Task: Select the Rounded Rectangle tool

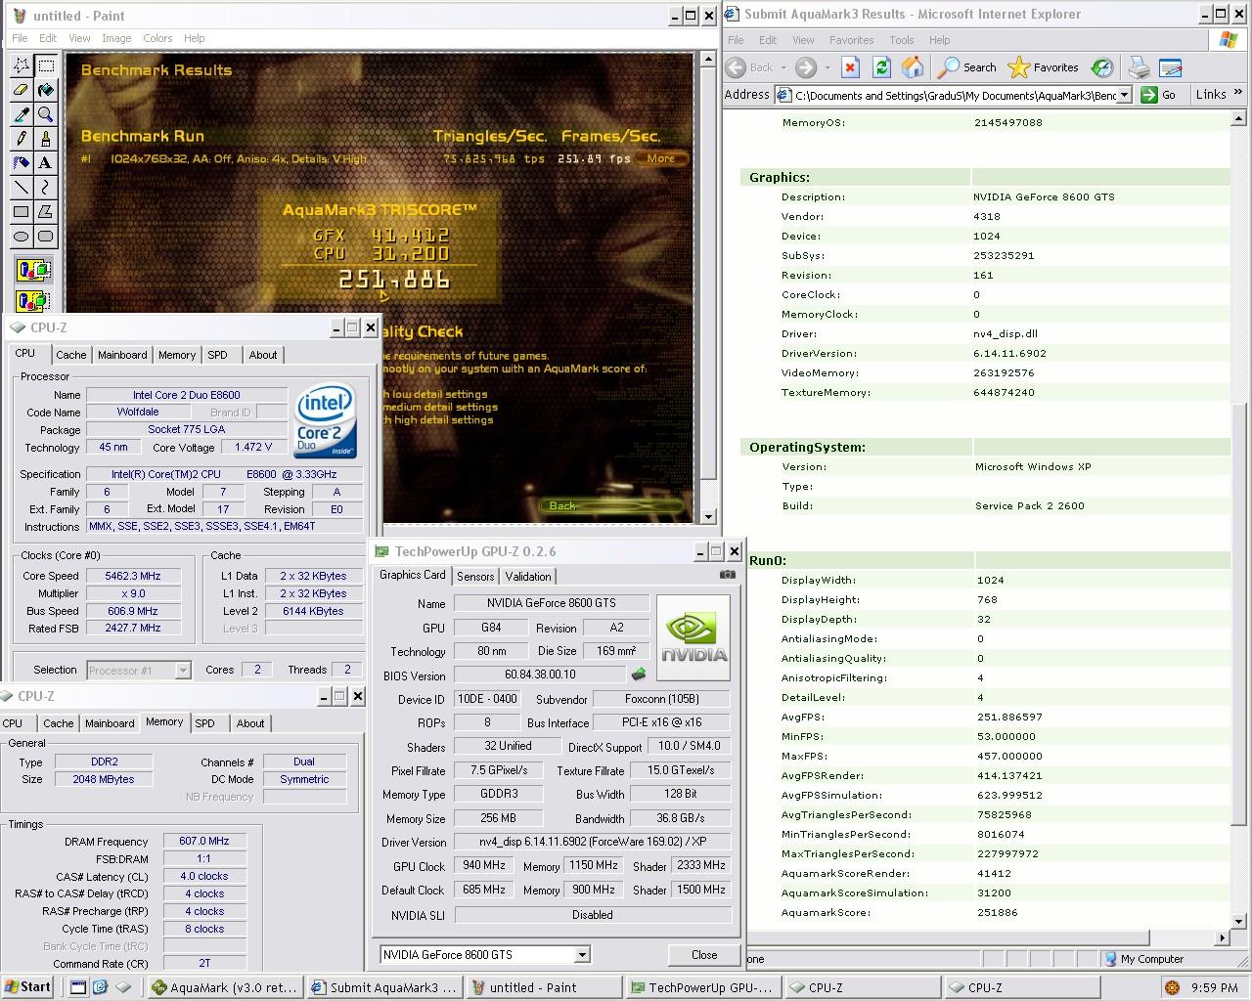Action: [x=45, y=237]
